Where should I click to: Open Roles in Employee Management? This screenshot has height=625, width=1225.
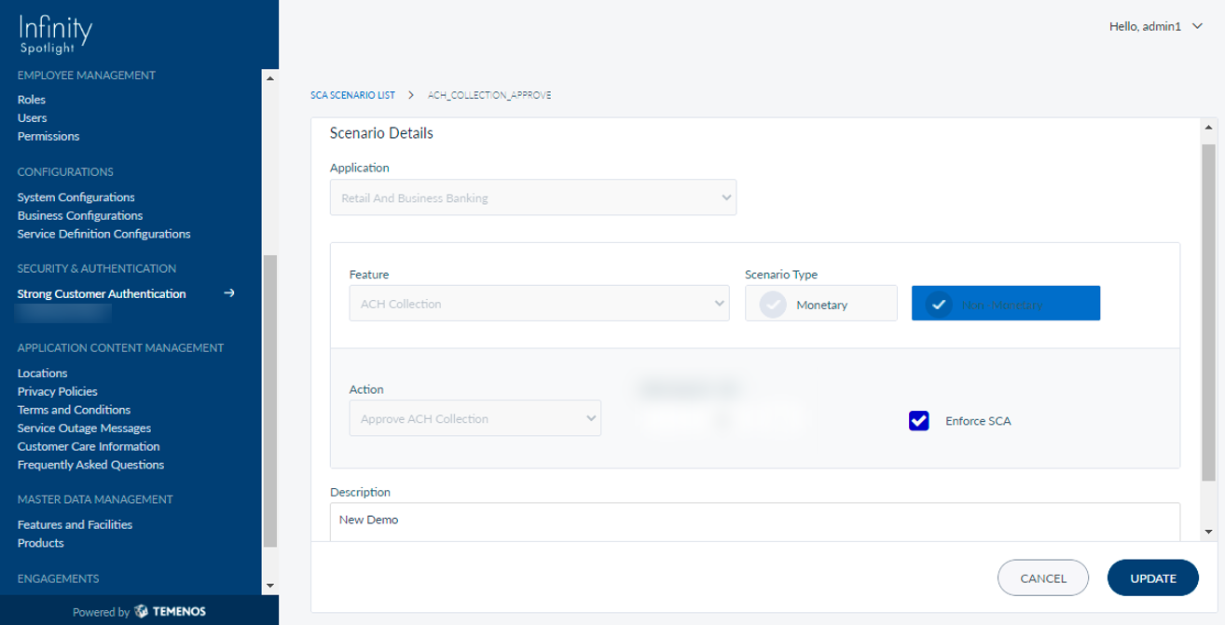pyautogui.click(x=32, y=100)
